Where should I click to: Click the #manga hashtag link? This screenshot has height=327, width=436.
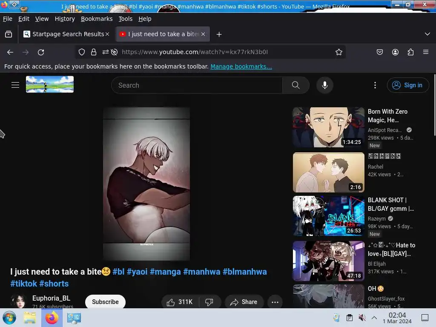(x=165, y=272)
